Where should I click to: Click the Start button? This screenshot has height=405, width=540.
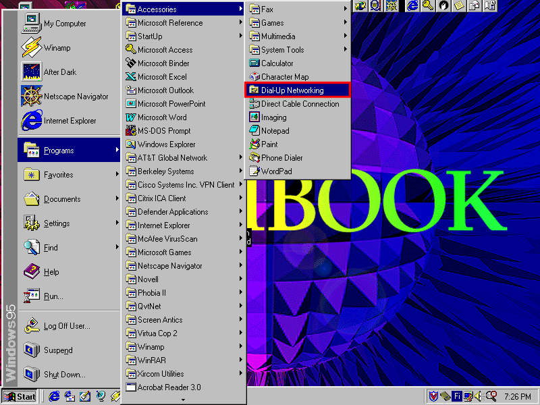[20, 396]
